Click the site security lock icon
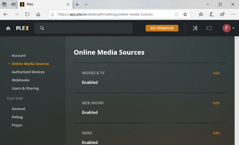 (x=52, y=14)
